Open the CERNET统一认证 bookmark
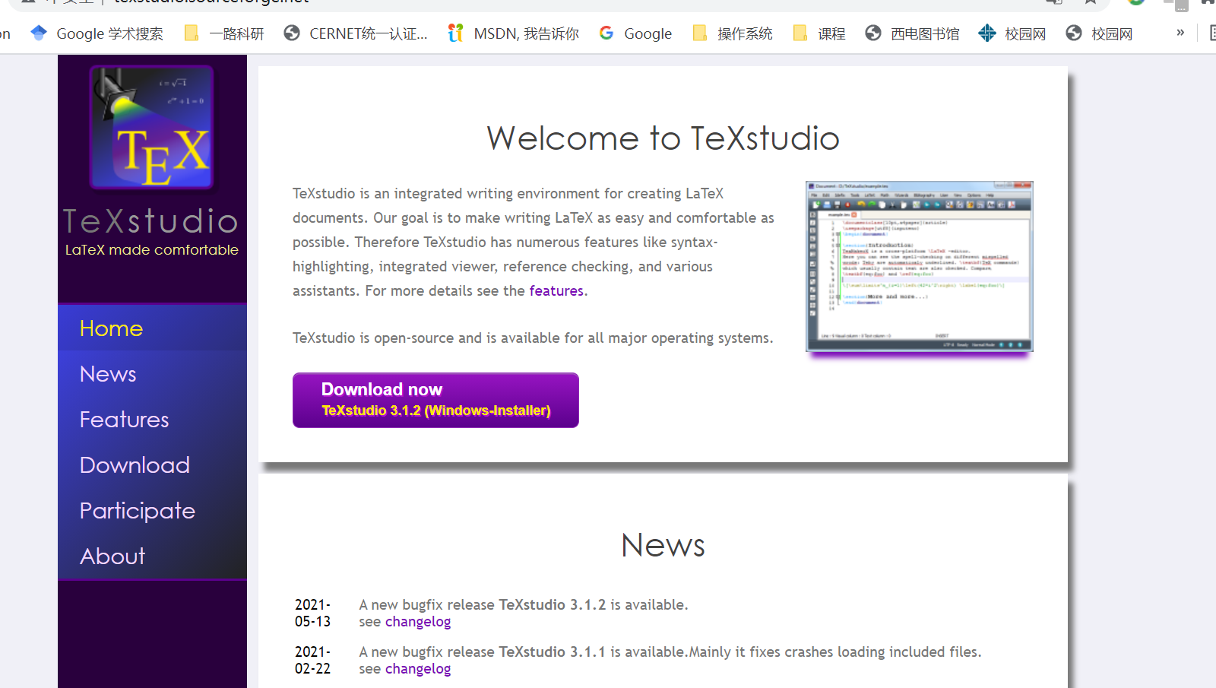This screenshot has height=688, width=1216. [x=356, y=33]
